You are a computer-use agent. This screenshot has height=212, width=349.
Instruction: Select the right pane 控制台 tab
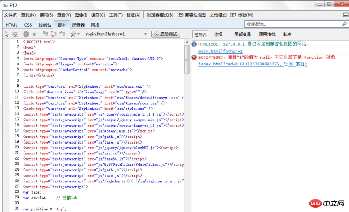200,34
